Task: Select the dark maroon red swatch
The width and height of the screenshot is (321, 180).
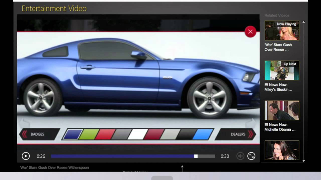Action: pyautogui.click(x=154, y=134)
